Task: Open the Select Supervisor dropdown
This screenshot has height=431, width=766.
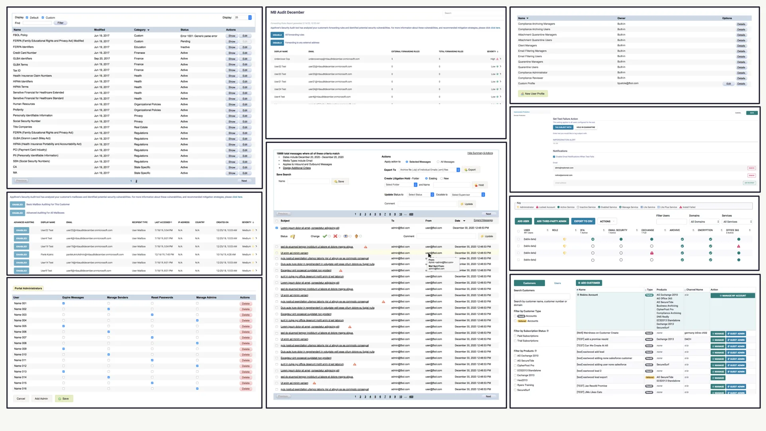Action: coord(468,195)
